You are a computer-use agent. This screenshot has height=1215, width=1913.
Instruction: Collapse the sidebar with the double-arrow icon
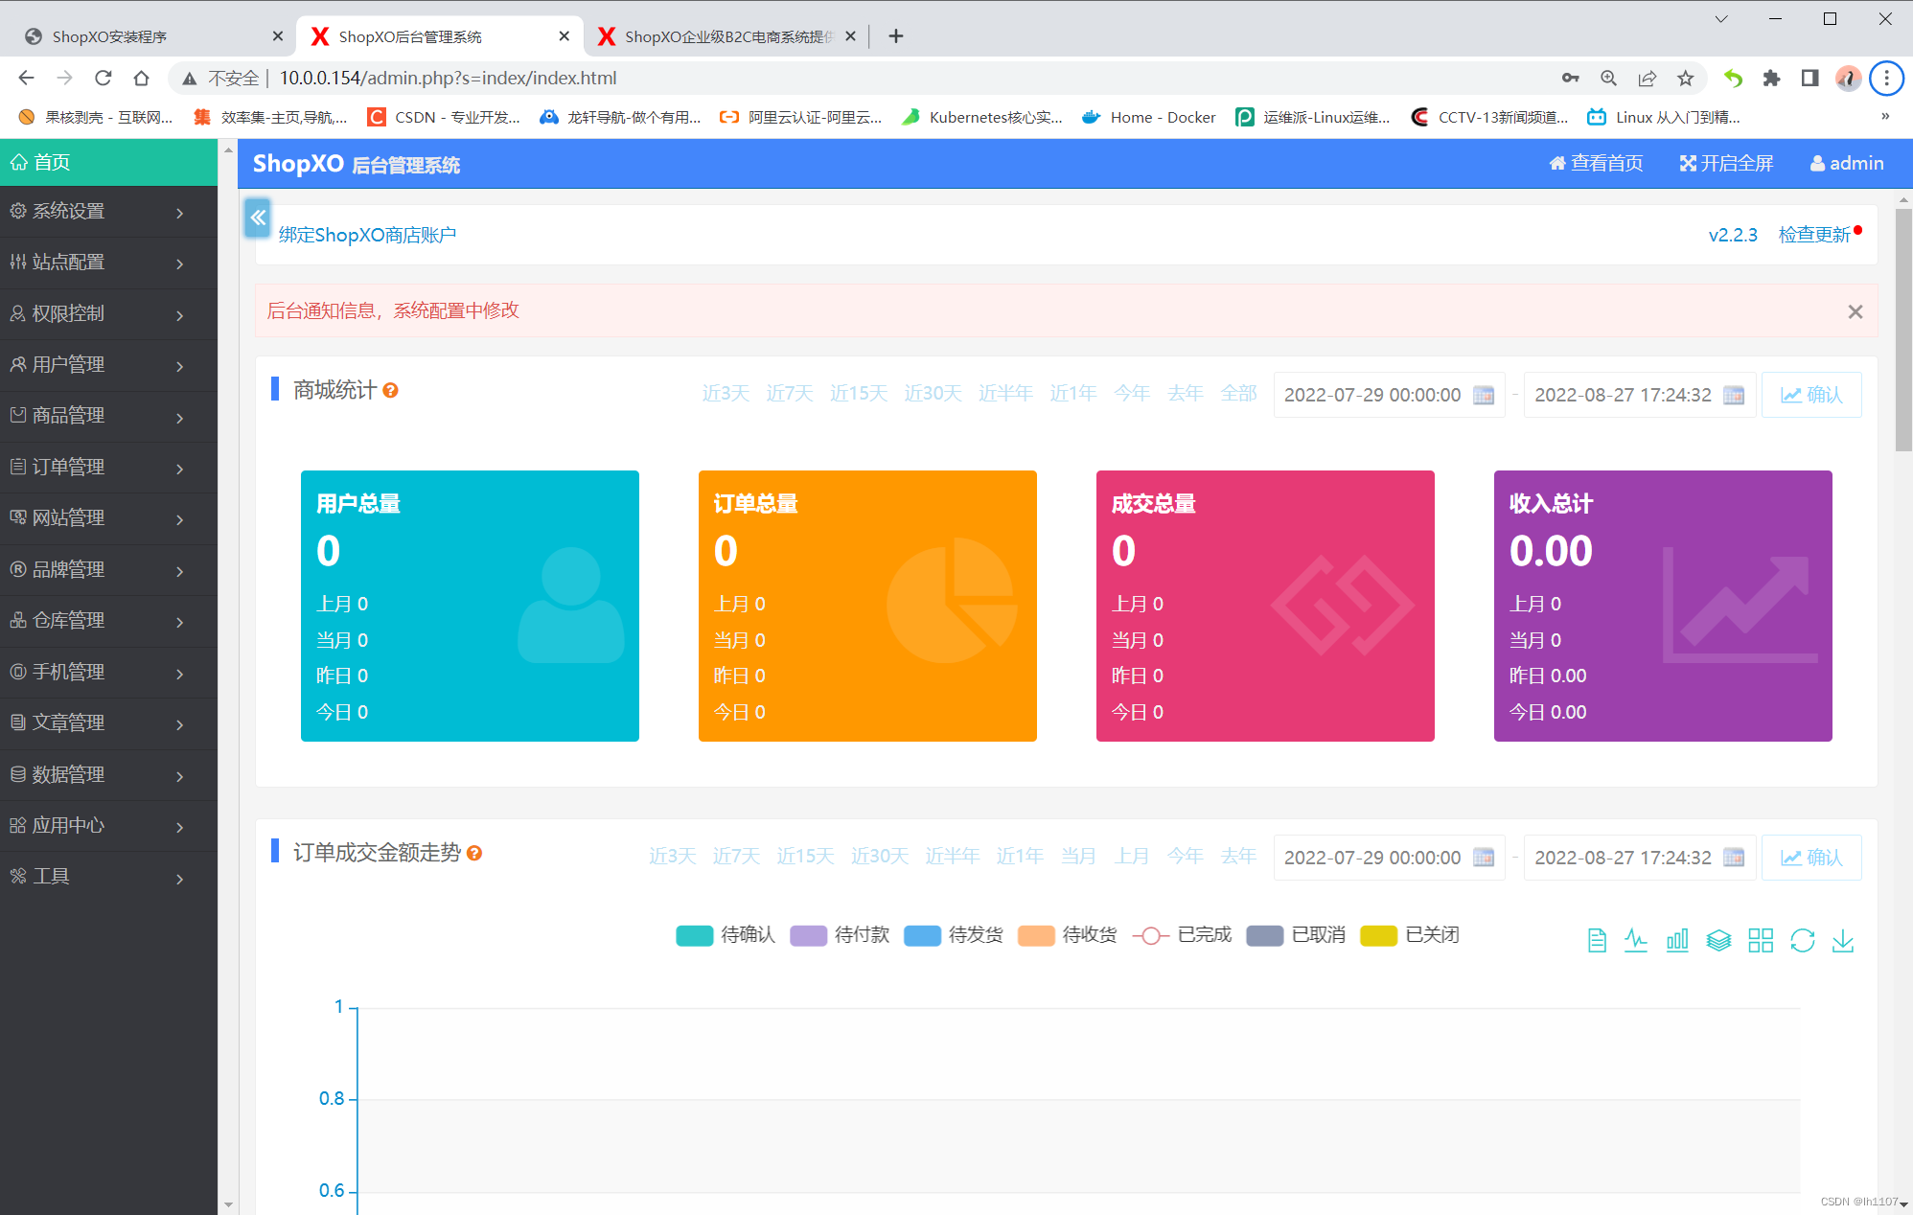click(258, 218)
